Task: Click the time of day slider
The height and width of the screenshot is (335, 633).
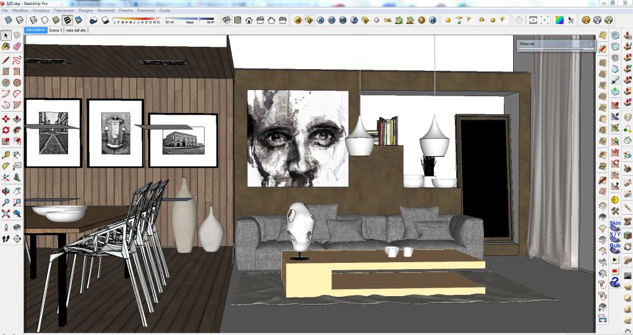Action: (190, 19)
